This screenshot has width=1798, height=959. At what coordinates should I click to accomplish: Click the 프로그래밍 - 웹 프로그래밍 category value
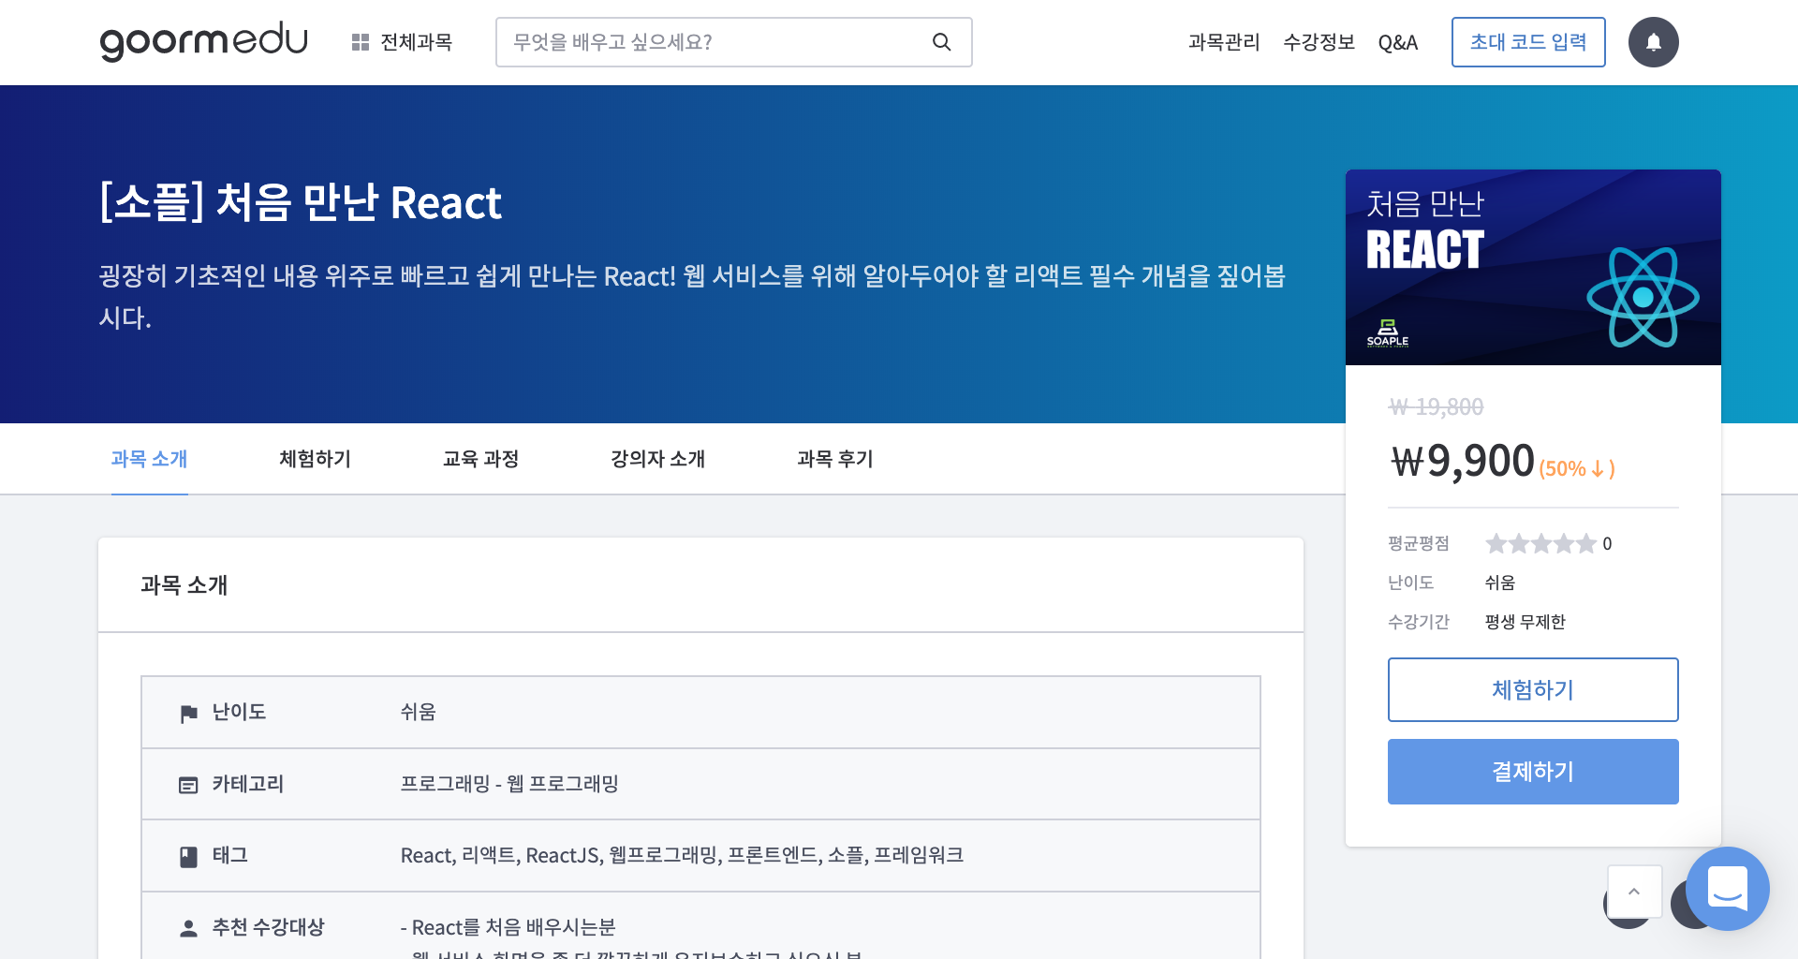pyautogui.click(x=509, y=784)
